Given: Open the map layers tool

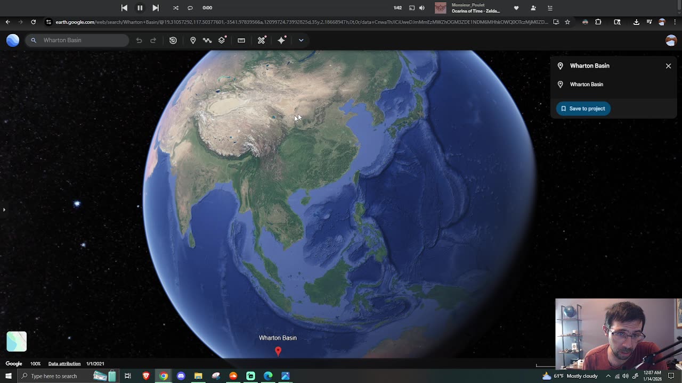Looking at the screenshot, I should click(x=222, y=40).
